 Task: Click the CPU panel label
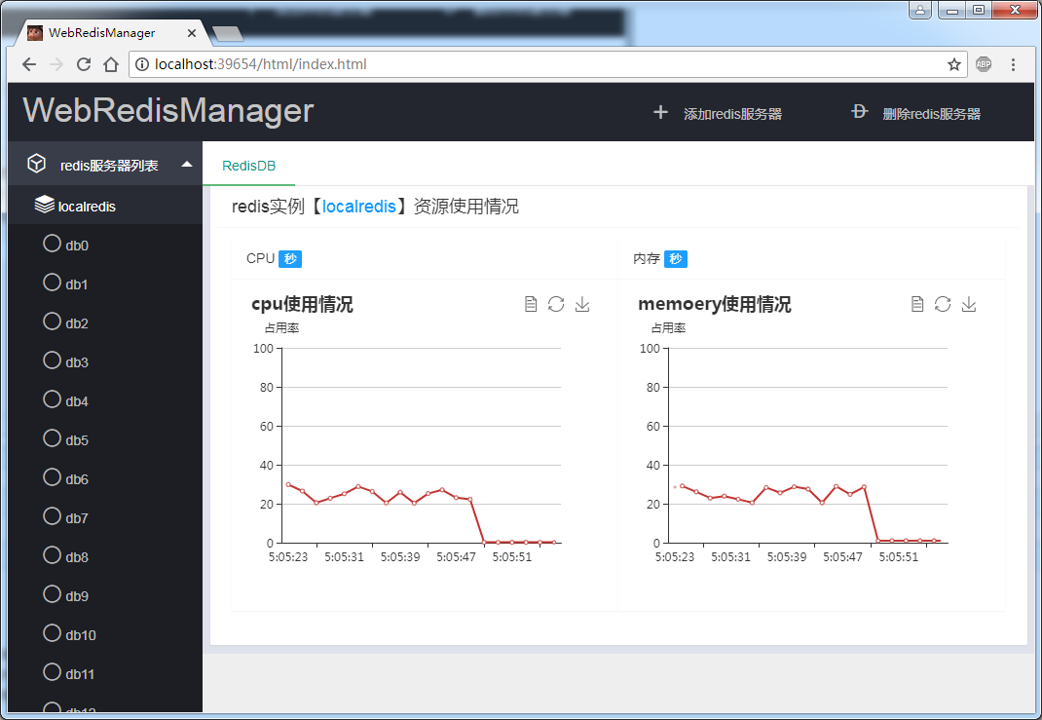click(260, 258)
